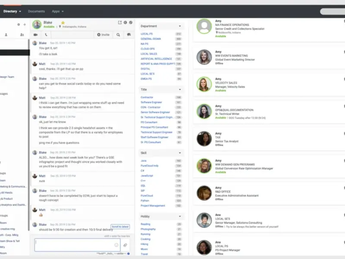
Task: Open the chat bubbles icon beside search
Action: pos(129,35)
